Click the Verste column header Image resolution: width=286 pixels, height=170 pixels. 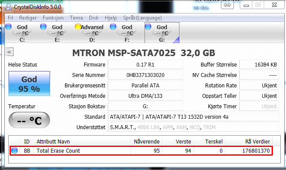[x=178, y=141]
